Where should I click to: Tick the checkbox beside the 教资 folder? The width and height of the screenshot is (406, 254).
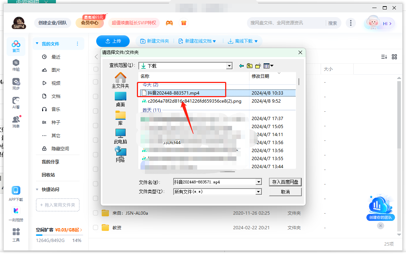pyautogui.click(x=96, y=227)
